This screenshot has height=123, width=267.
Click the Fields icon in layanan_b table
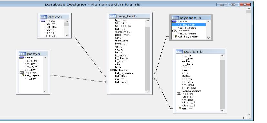(x=174, y=22)
